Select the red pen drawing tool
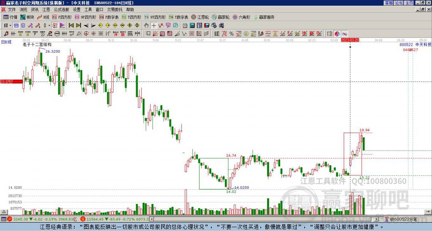 tap(6, 34)
